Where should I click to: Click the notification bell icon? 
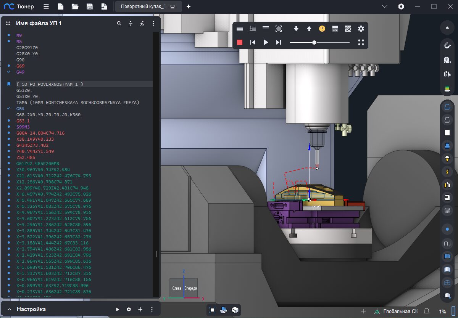click(x=427, y=311)
